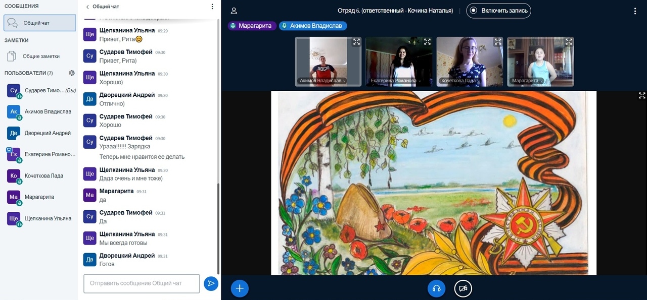
Task: Toggle webcam sharing button
Action: pyautogui.click(x=463, y=288)
